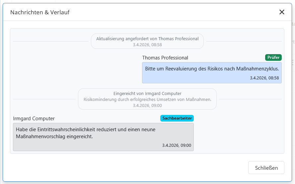Viewport: 295px width, 184px height.
Task: Click the 08:58 timestamp inside the blue message
Action: pyautogui.click(x=264, y=78)
